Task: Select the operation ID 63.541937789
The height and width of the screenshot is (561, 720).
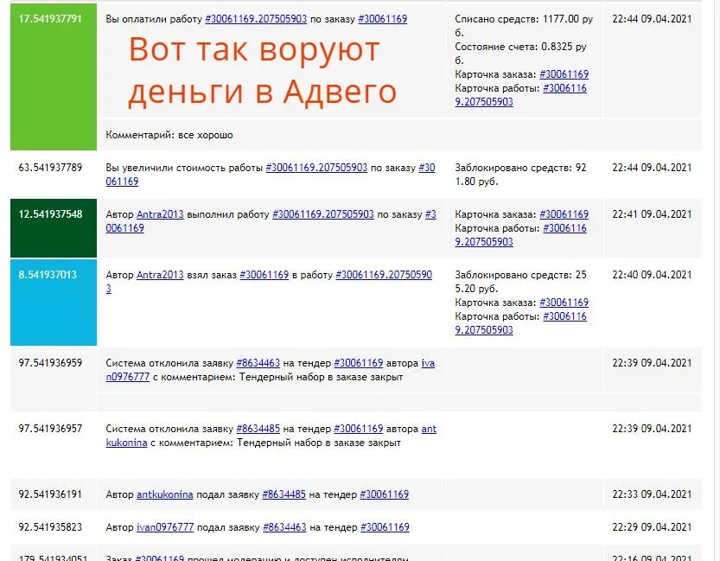Action: point(50,168)
